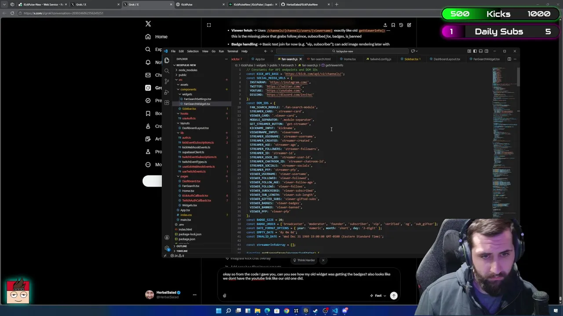
Task: Open useAuth.ts in the explorer
Action: point(189,118)
